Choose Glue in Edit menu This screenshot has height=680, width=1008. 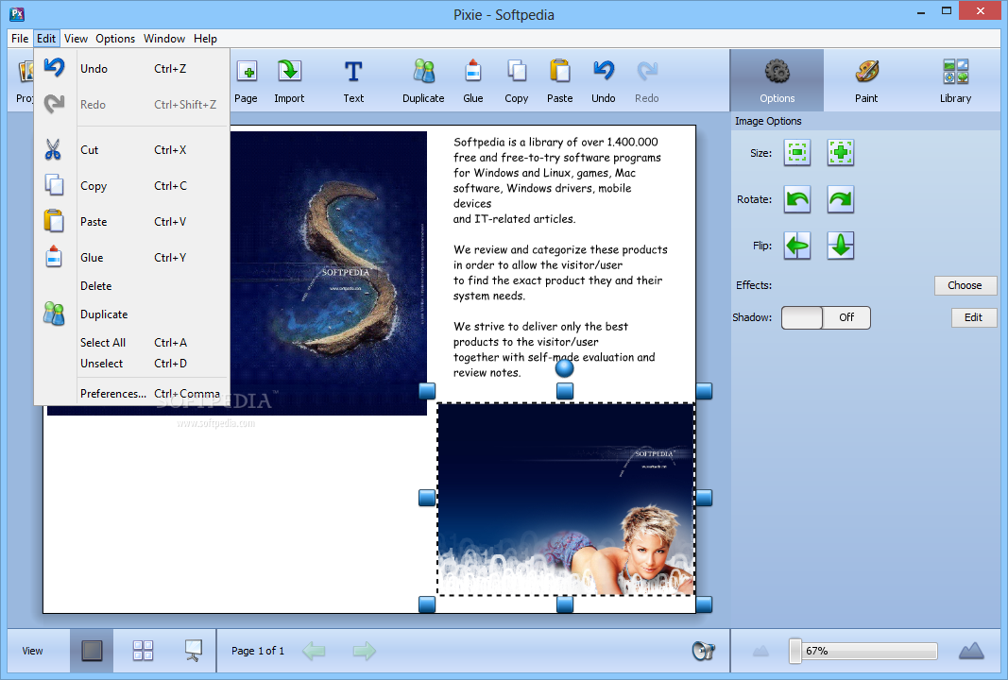point(131,258)
